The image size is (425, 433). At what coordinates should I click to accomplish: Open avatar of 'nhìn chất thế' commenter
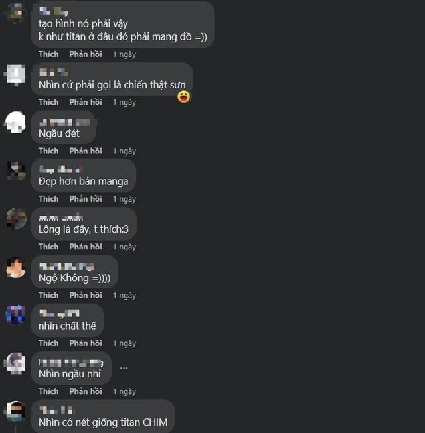click(15, 316)
